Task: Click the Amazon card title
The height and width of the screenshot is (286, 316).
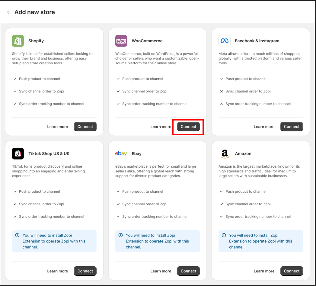Action: click(243, 154)
